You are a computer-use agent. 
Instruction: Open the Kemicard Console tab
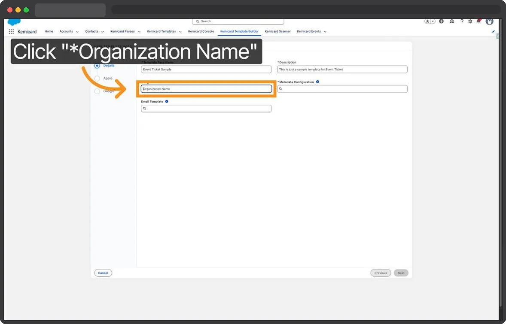pos(201,31)
